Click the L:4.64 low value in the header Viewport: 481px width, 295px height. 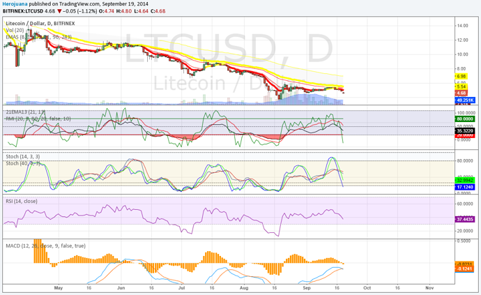142,11
